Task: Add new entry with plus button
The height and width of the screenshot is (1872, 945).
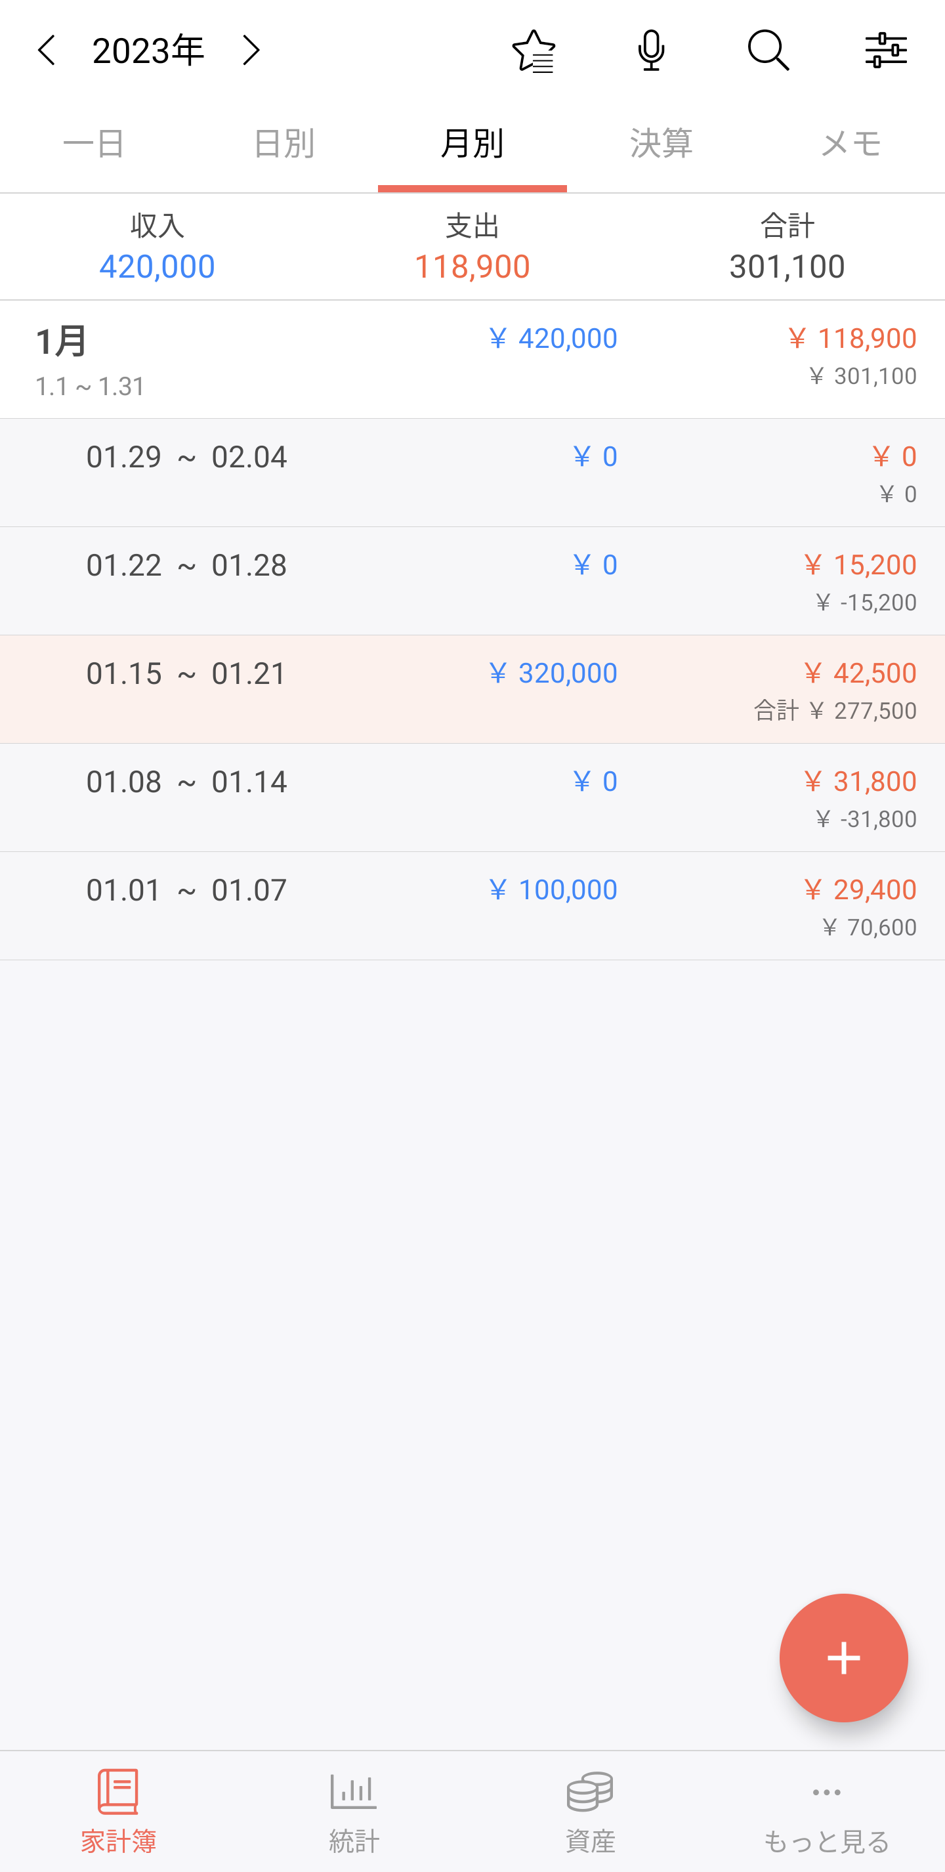Action: pos(843,1657)
